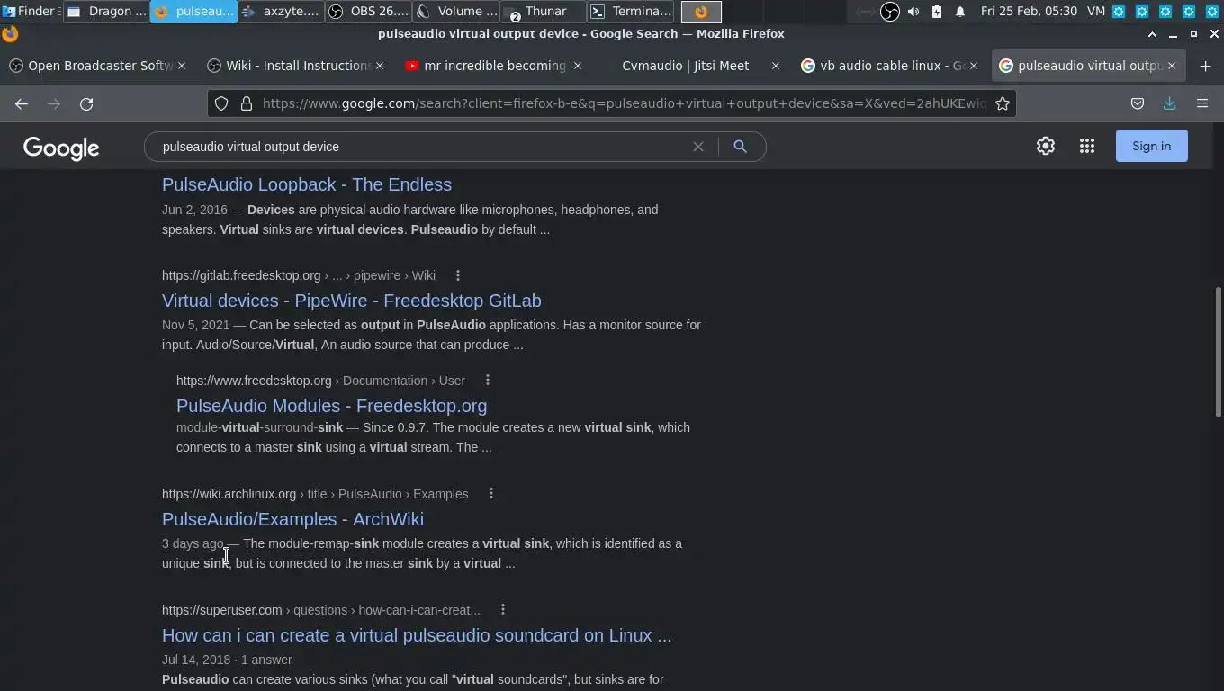Open the Finder menu in the panel
This screenshot has width=1224, height=691.
click(x=31, y=12)
